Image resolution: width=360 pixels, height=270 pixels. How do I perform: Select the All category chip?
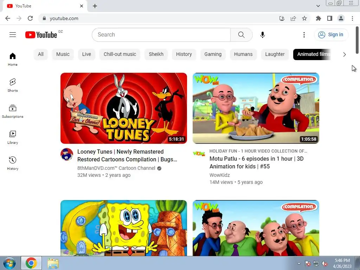tap(41, 54)
